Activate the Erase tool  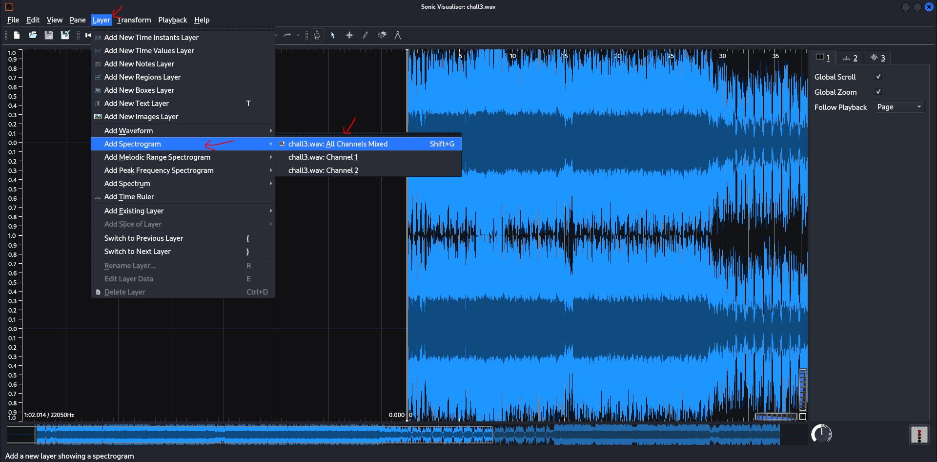coord(382,35)
